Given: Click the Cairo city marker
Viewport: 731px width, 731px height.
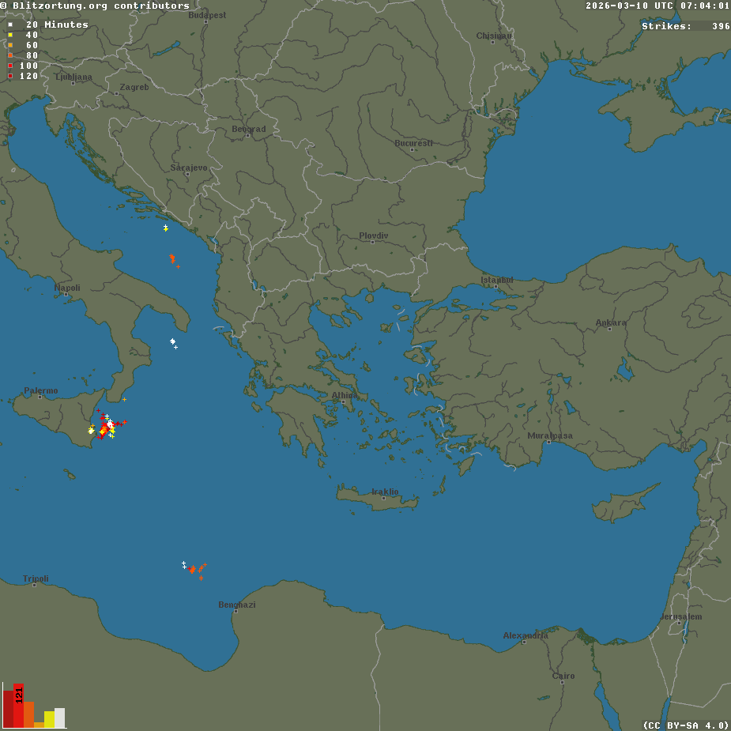Looking at the screenshot, I should [563, 683].
